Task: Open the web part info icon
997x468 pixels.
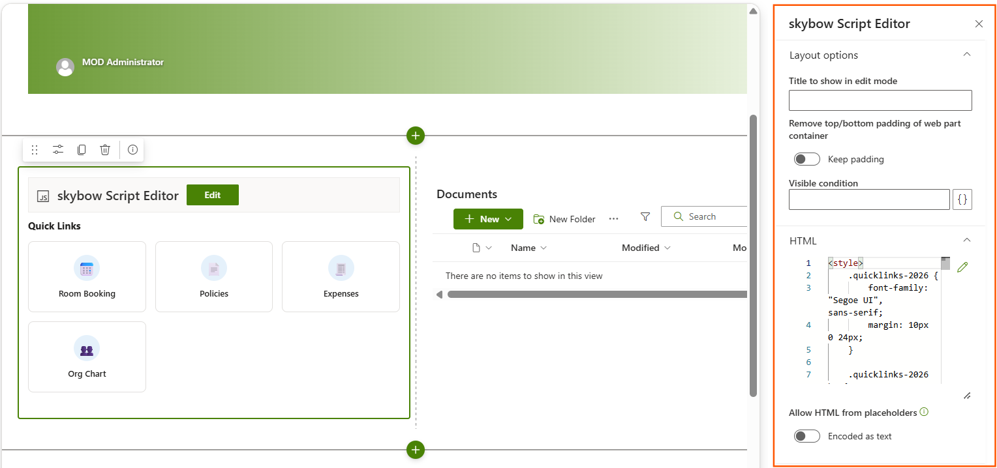Action: (132, 150)
